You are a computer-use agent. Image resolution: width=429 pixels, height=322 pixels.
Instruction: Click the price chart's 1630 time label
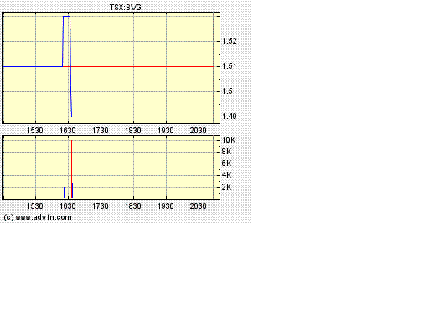(68, 131)
